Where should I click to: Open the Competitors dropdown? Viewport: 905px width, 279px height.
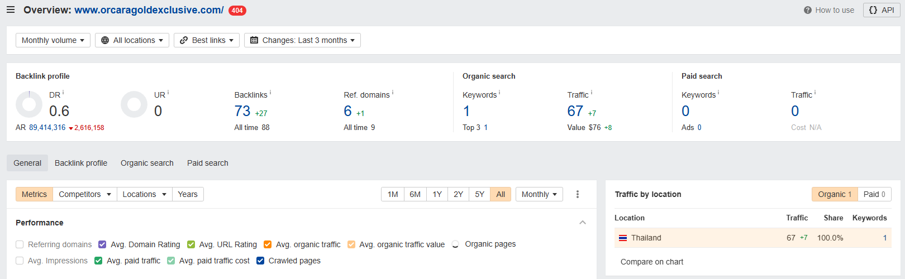pyautogui.click(x=85, y=194)
